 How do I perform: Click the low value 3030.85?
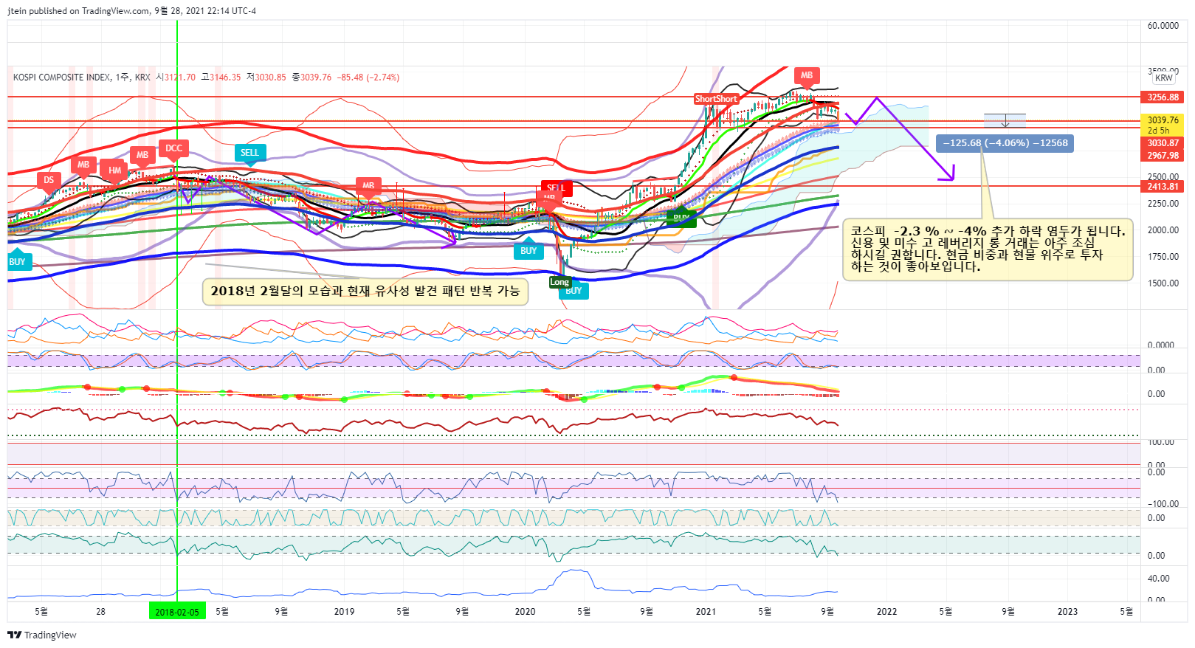tap(270, 77)
